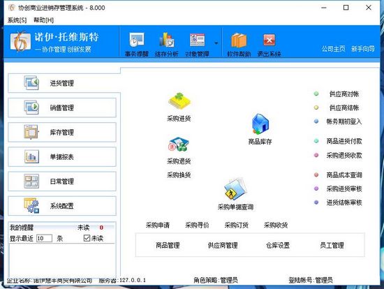Open 仓库设置 button
Viewport: 384px width, 289px height.
[278, 245]
